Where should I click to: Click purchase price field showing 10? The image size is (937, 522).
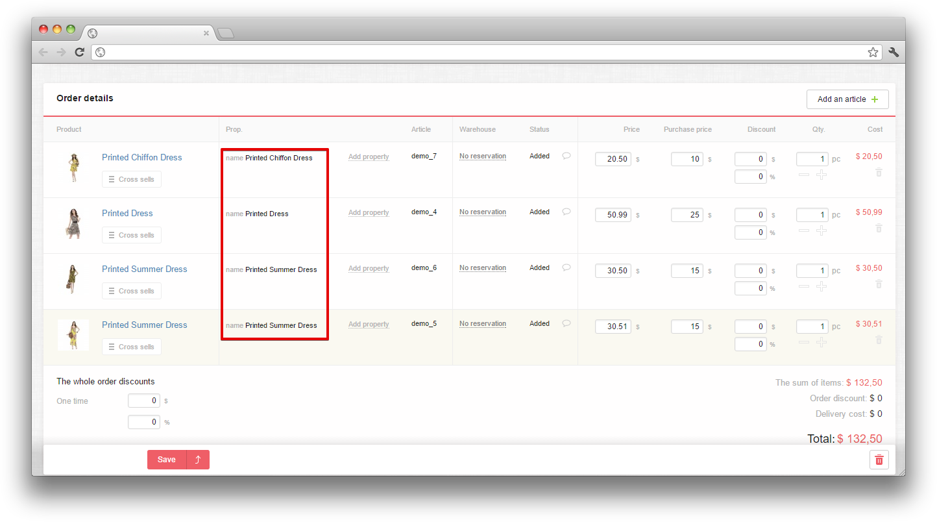coord(687,159)
